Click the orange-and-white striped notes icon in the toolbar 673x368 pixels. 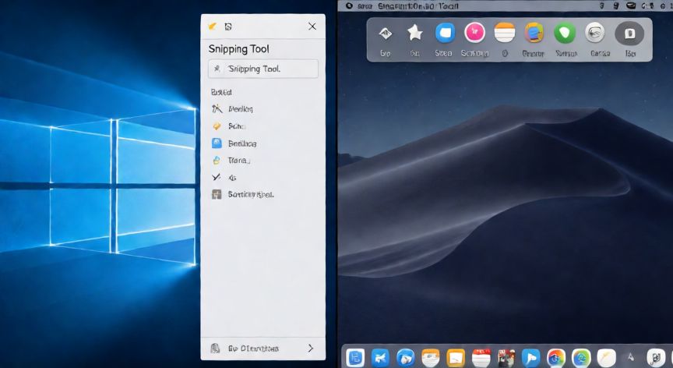coord(504,33)
